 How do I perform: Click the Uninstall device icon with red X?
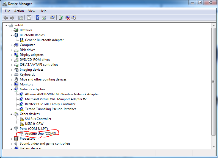tap(67, 18)
